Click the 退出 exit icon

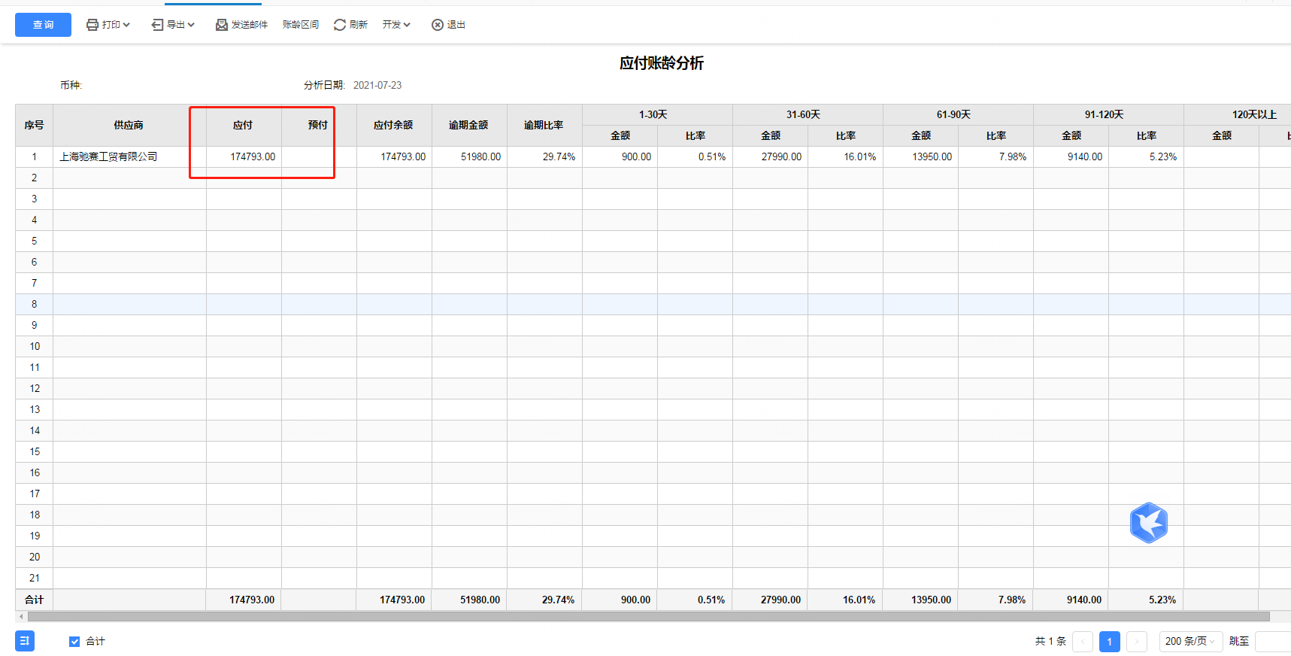438,25
